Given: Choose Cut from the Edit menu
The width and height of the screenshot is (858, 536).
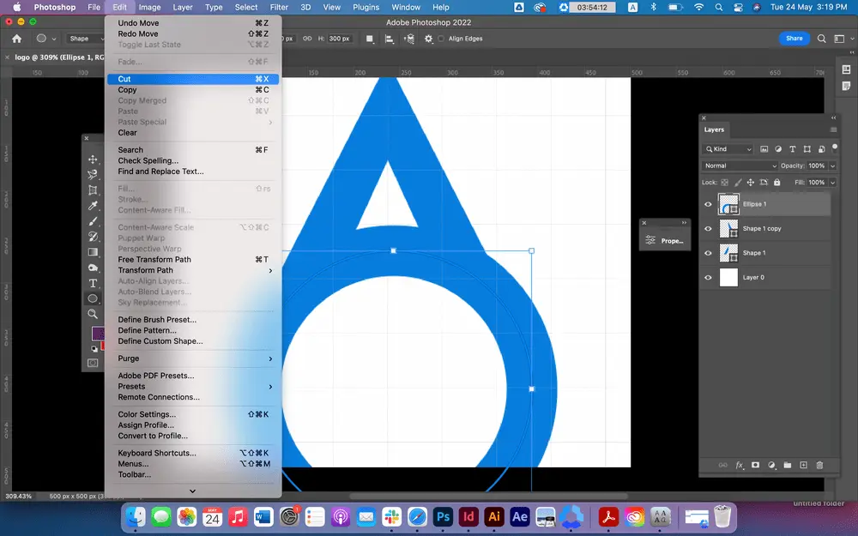Looking at the screenshot, I should 124,79.
